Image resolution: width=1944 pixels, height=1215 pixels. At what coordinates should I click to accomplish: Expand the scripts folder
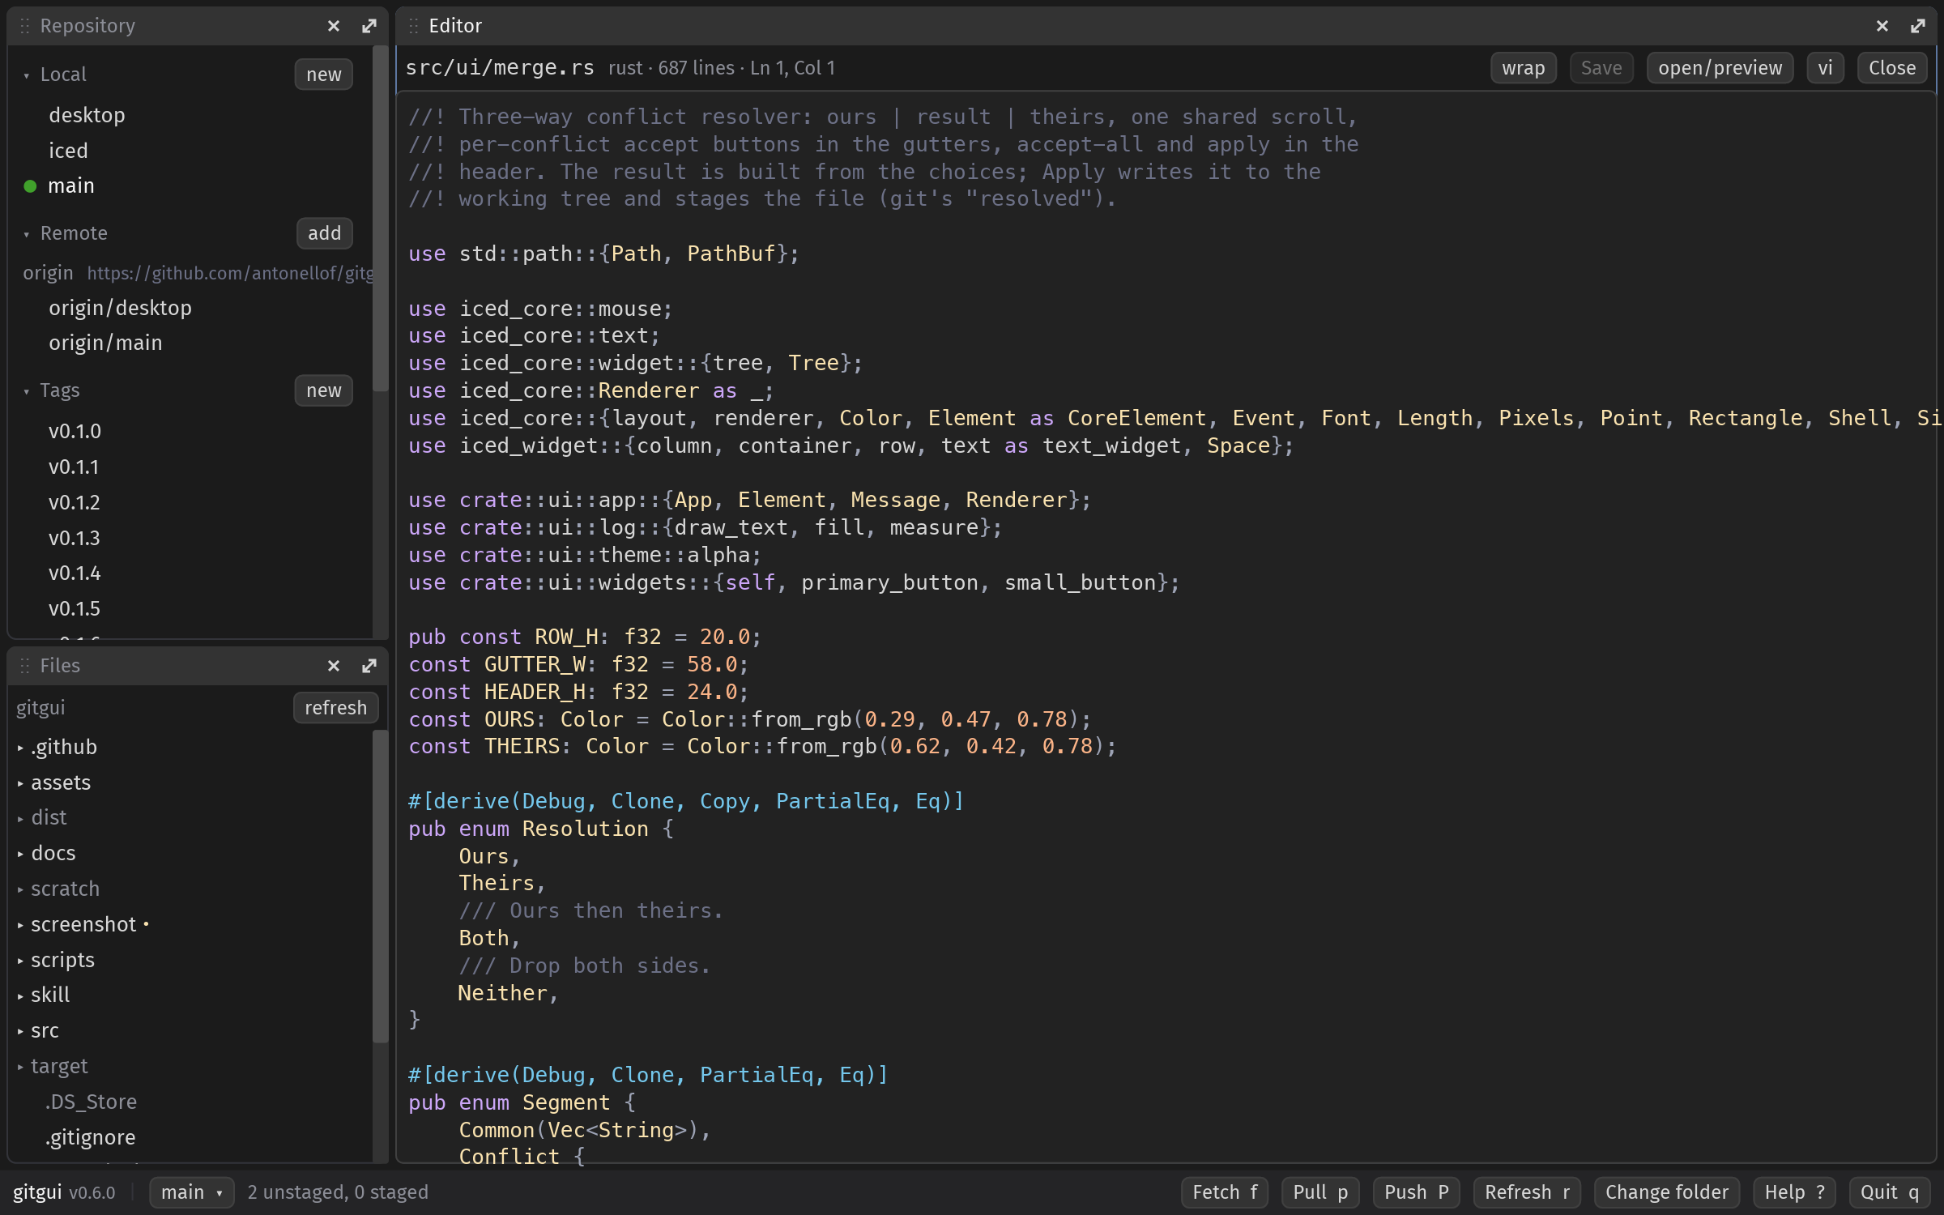click(20, 961)
